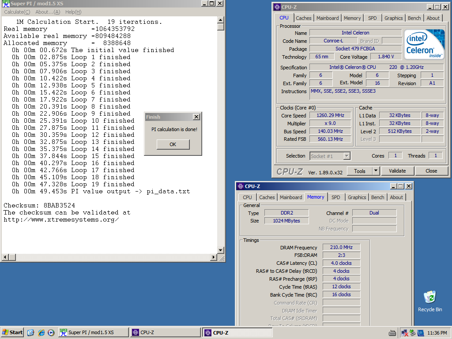452x339 pixels.
Task: Select Mainboard tab in Memory CPU-Z window
Action: (291, 197)
